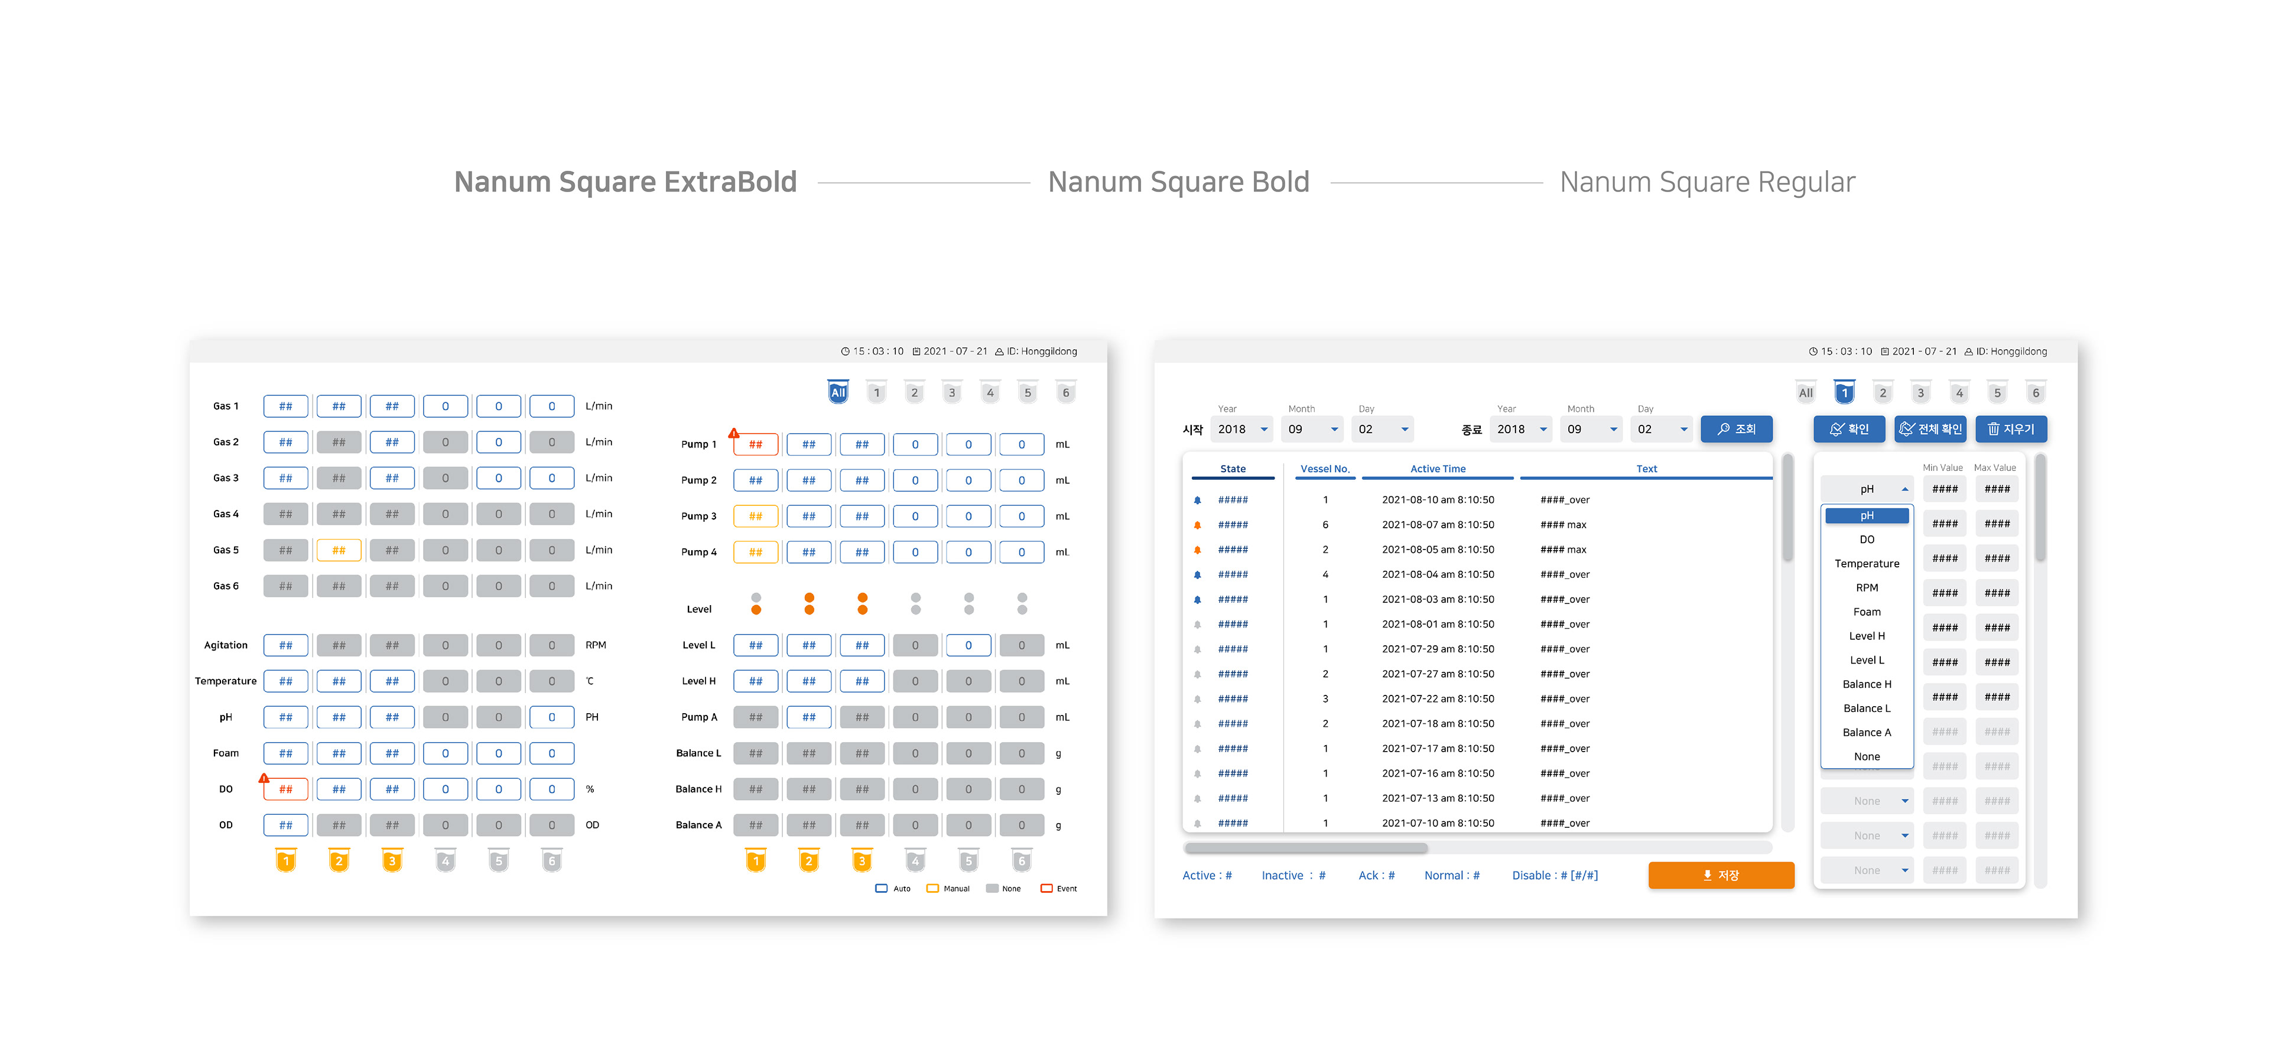
Task: Click the Min Value field in pH row
Action: pos(1944,489)
